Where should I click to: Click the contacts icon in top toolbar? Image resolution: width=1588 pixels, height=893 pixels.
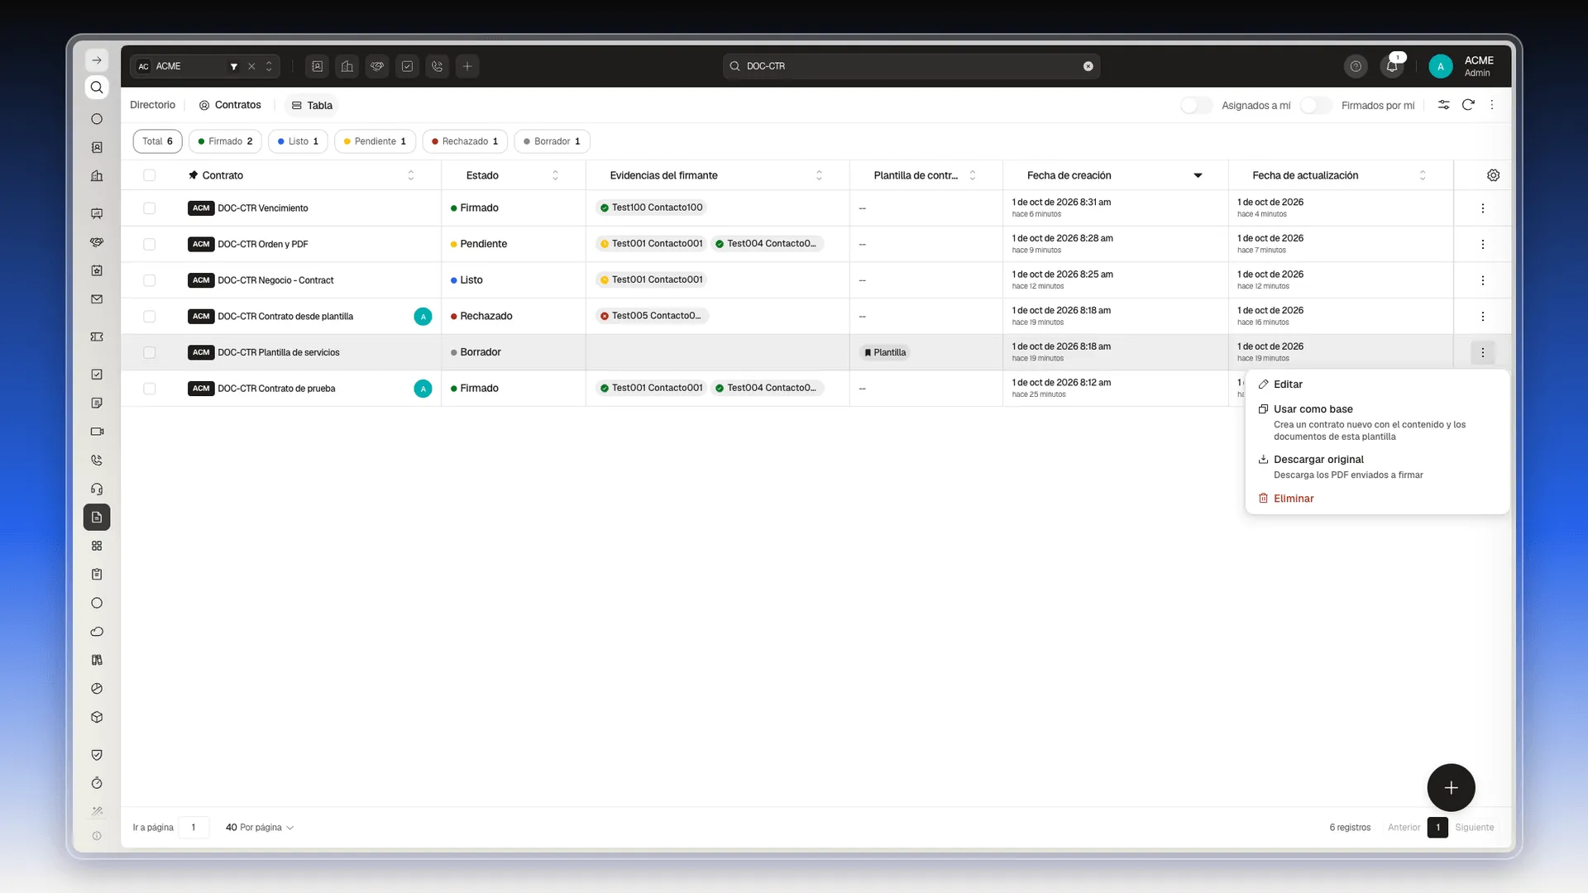(x=317, y=66)
